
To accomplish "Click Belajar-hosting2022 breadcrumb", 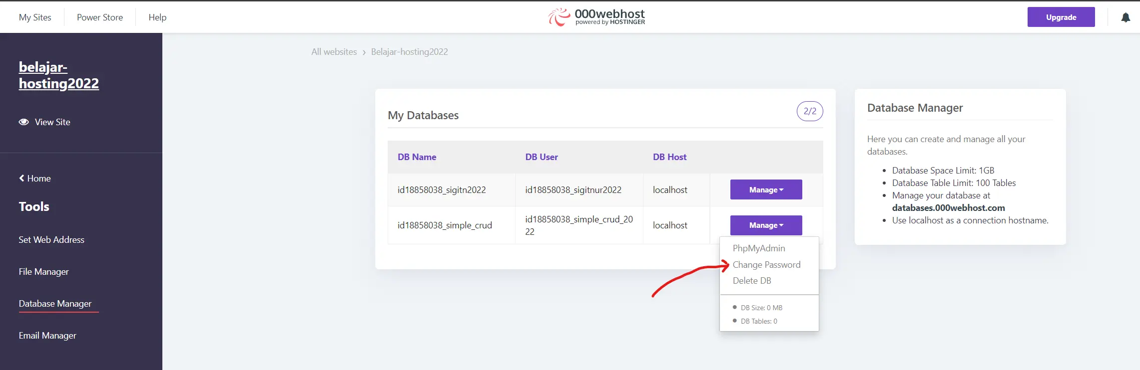I will 410,52.
